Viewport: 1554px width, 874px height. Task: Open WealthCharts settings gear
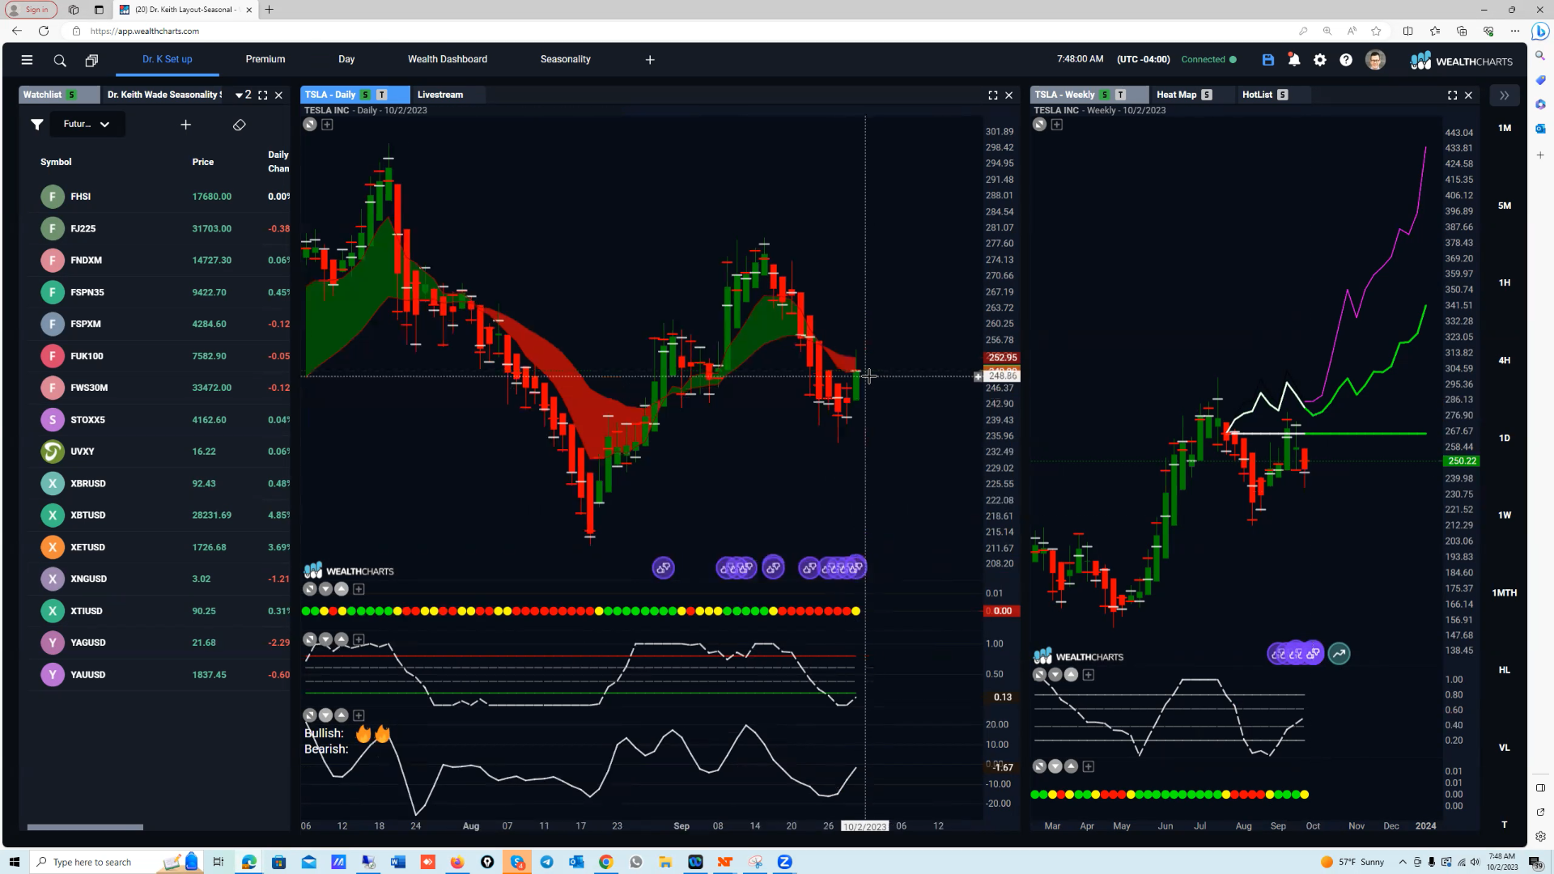pos(1320,60)
